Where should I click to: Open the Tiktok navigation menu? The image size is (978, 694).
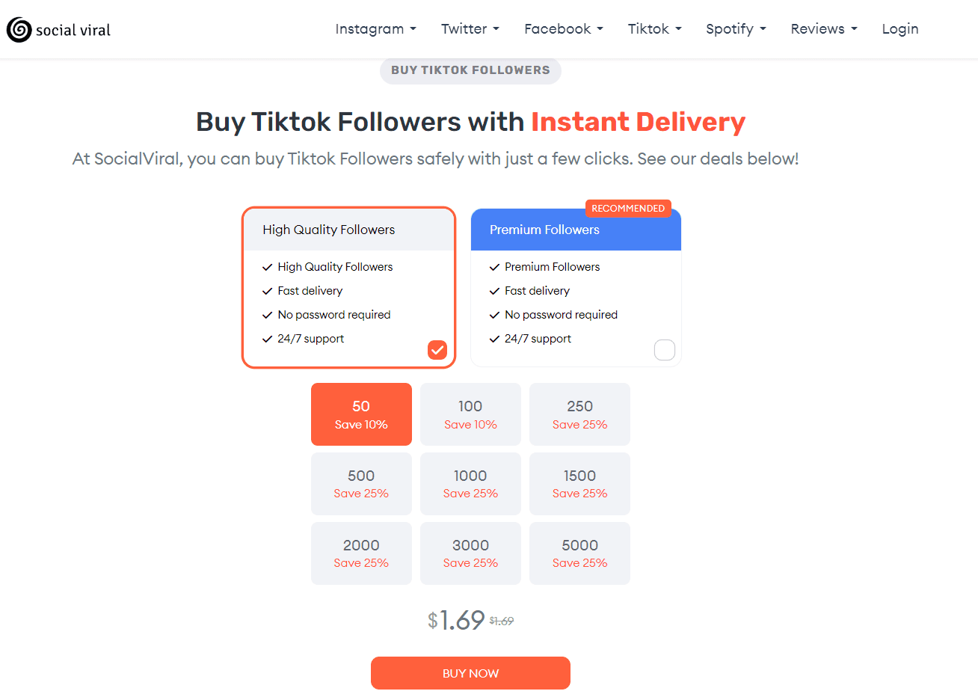(654, 29)
